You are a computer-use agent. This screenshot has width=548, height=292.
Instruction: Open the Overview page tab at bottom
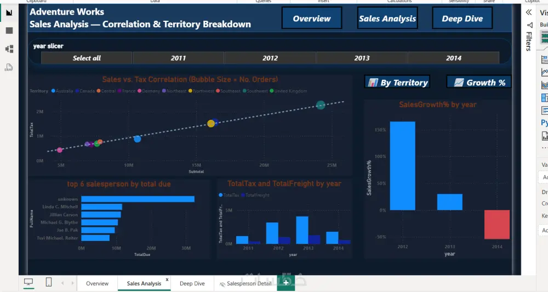click(97, 283)
